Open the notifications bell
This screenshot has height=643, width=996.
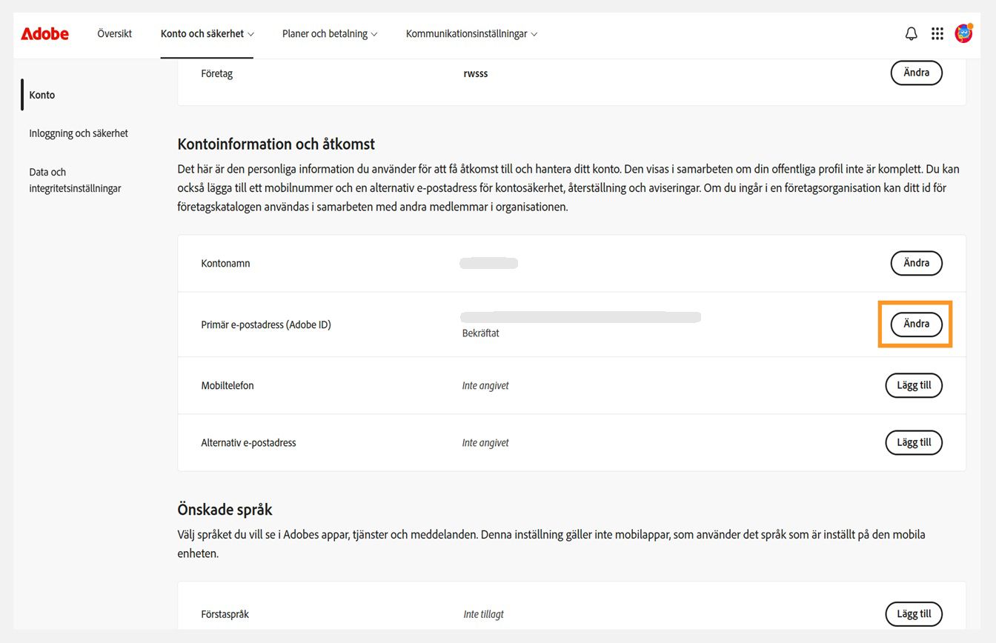point(911,33)
